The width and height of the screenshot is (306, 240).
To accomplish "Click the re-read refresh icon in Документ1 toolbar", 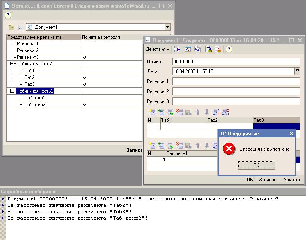I will (x=187, y=50).
